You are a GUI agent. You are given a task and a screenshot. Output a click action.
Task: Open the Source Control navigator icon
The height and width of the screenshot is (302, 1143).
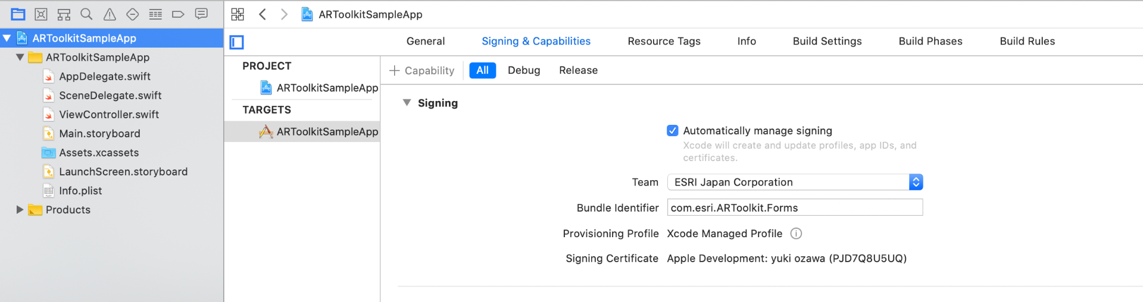pyautogui.click(x=41, y=14)
